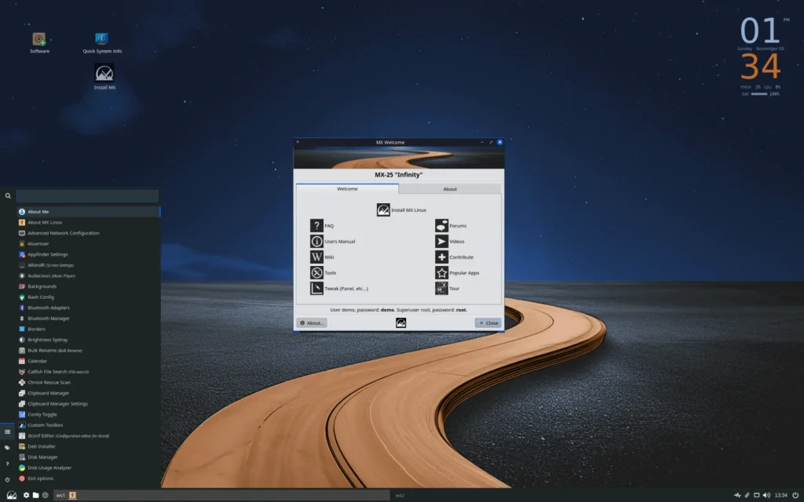Open the Software desktop icon
Image resolution: width=804 pixels, height=502 pixels.
[38, 38]
